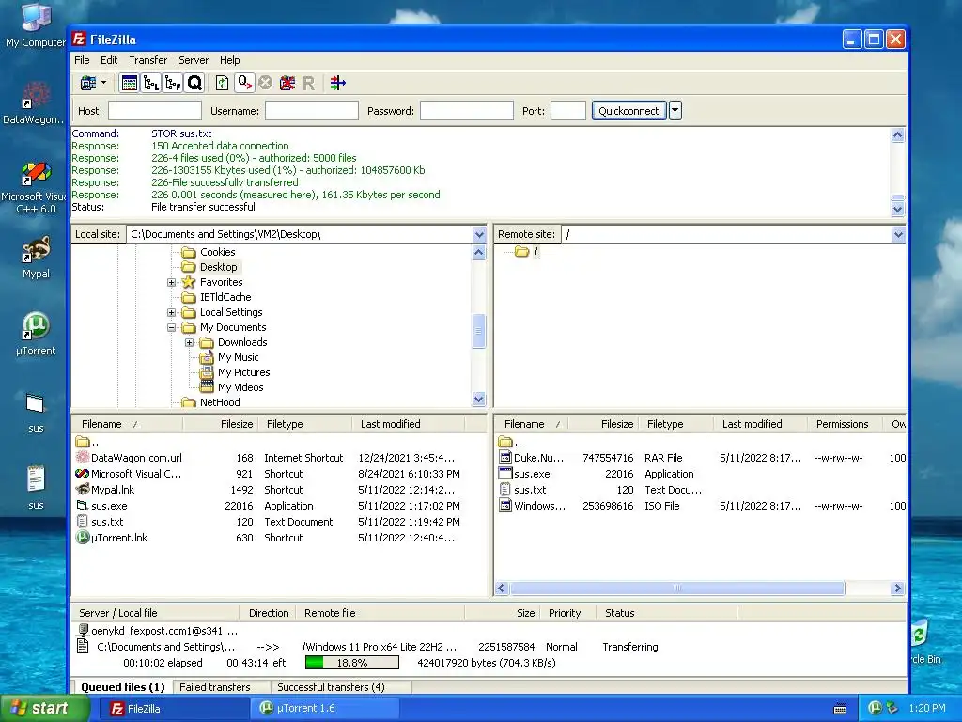
Task: Select sus.txt icon in remote file list
Action: point(504,489)
